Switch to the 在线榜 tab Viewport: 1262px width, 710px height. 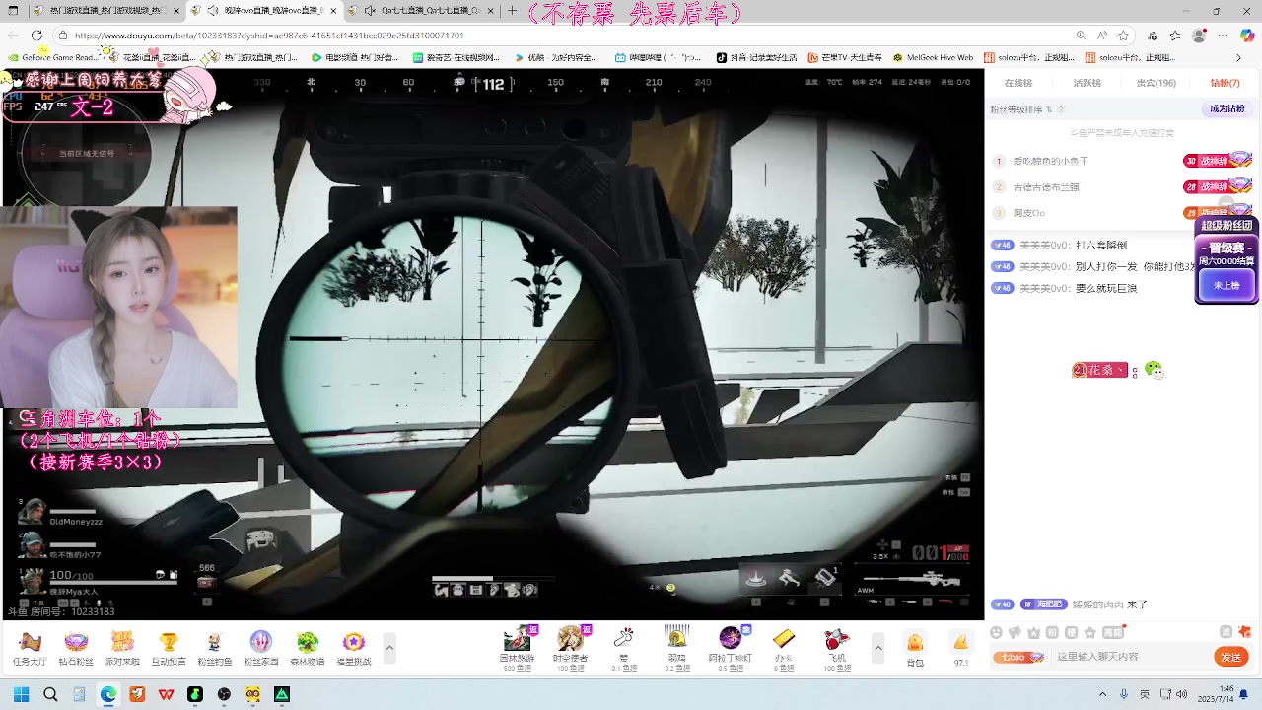pyautogui.click(x=1018, y=83)
